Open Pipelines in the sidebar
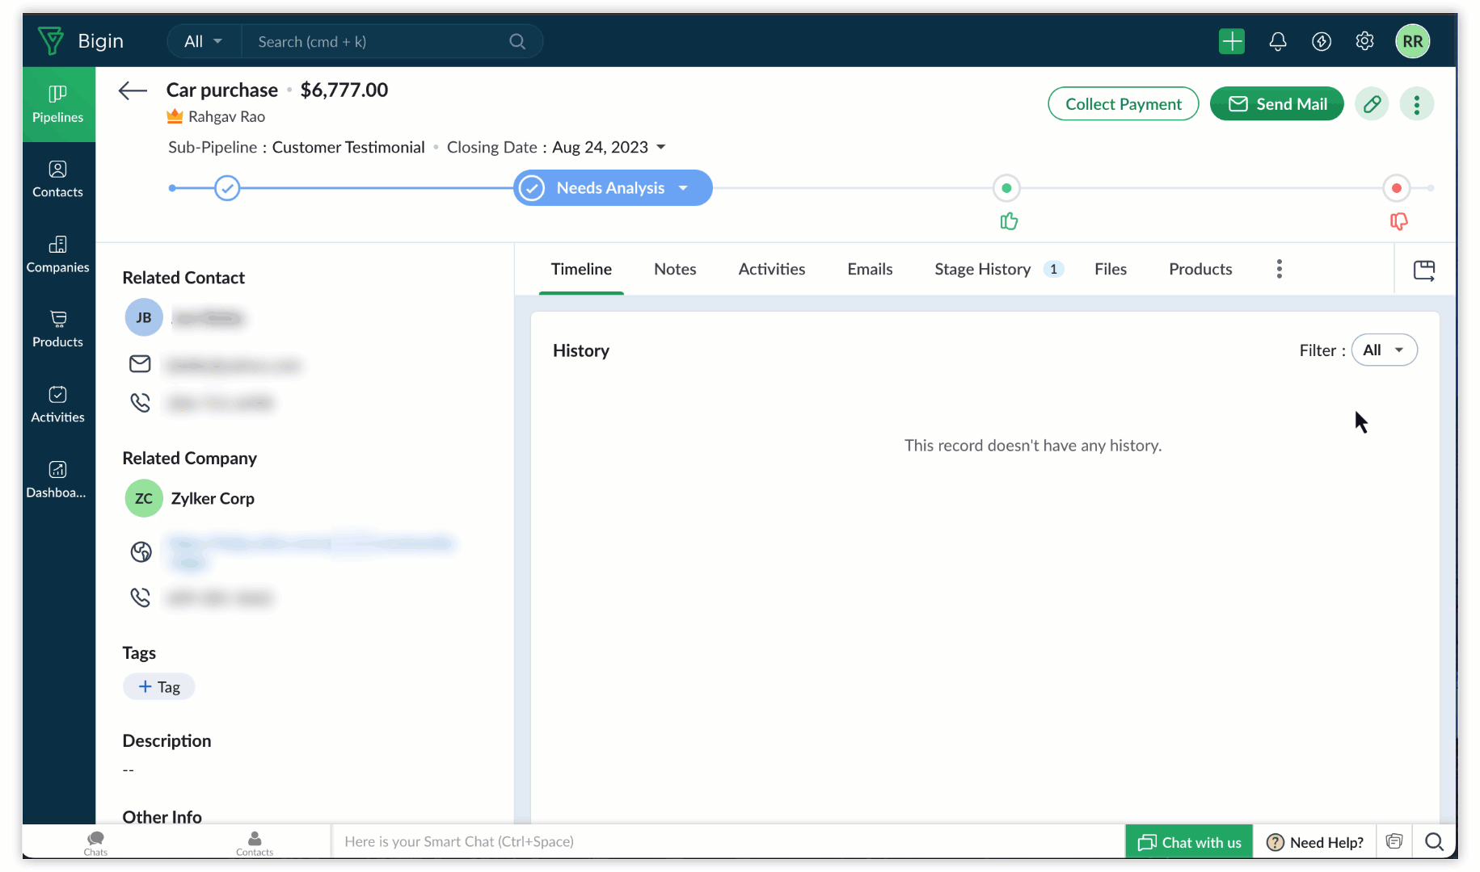 pyautogui.click(x=58, y=104)
